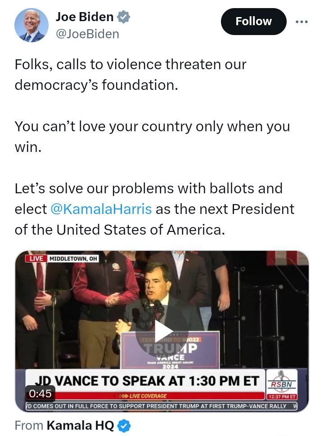Image resolution: width=324 pixels, height=436 pixels.
Task: Open Joe Biden's profile picture
Action: (31, 25)
